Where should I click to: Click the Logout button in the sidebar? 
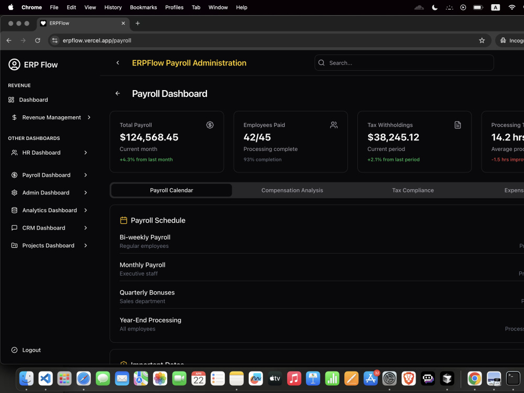[26, 350]
